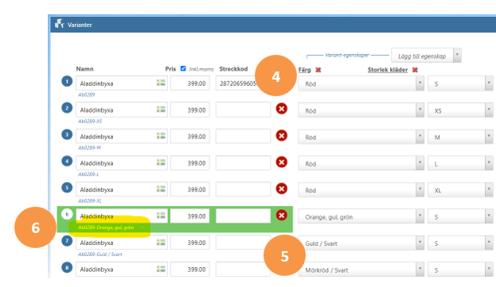Screen dimensions: 496x287
Task: Focus the price field in row 6
Action: point(189,216)
